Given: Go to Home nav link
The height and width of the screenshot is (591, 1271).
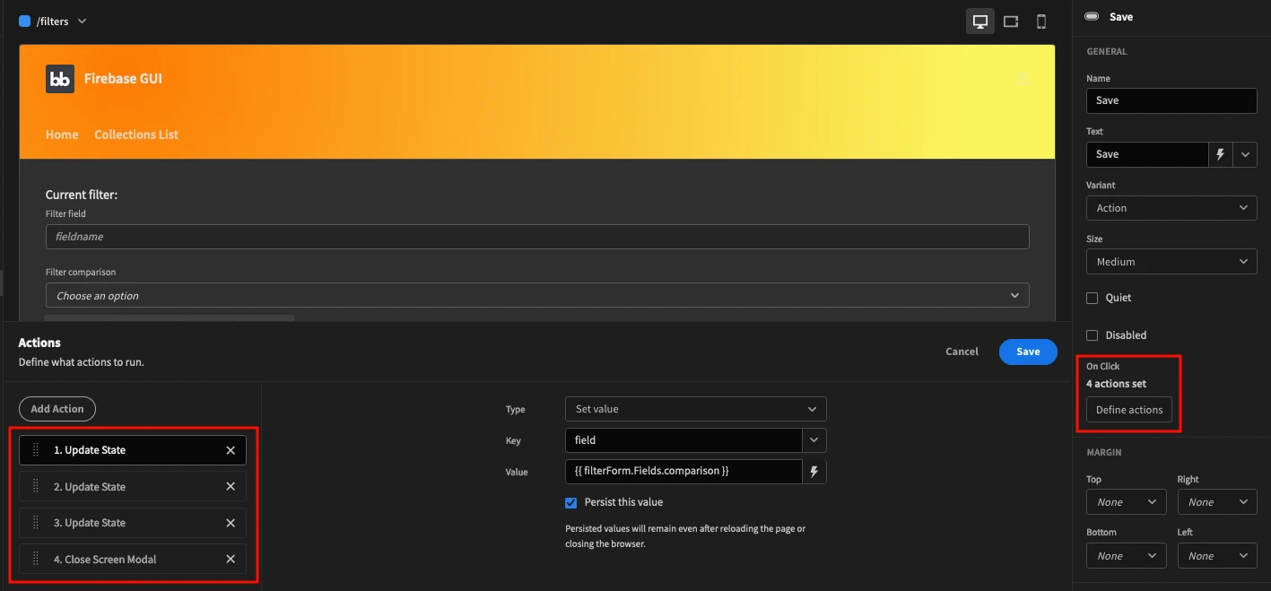Looking at the screenshot, I should point(62,135).
